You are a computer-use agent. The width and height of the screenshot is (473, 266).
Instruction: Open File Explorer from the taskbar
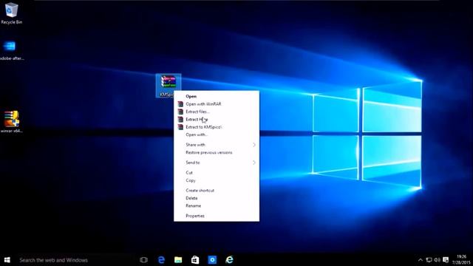point(178,259)
